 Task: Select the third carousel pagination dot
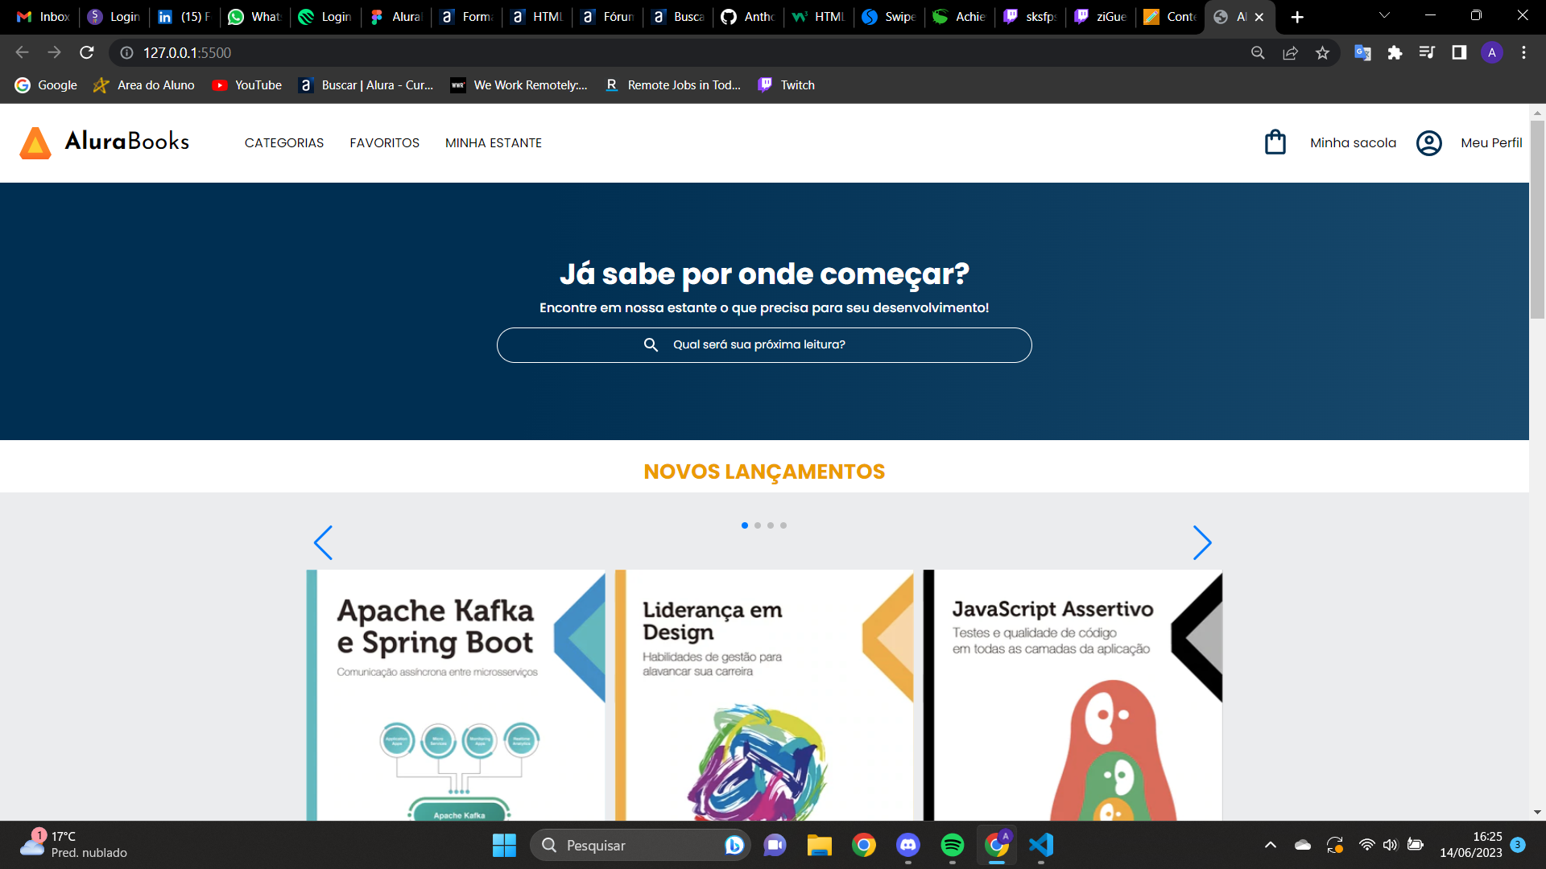(x=771, y=525)
